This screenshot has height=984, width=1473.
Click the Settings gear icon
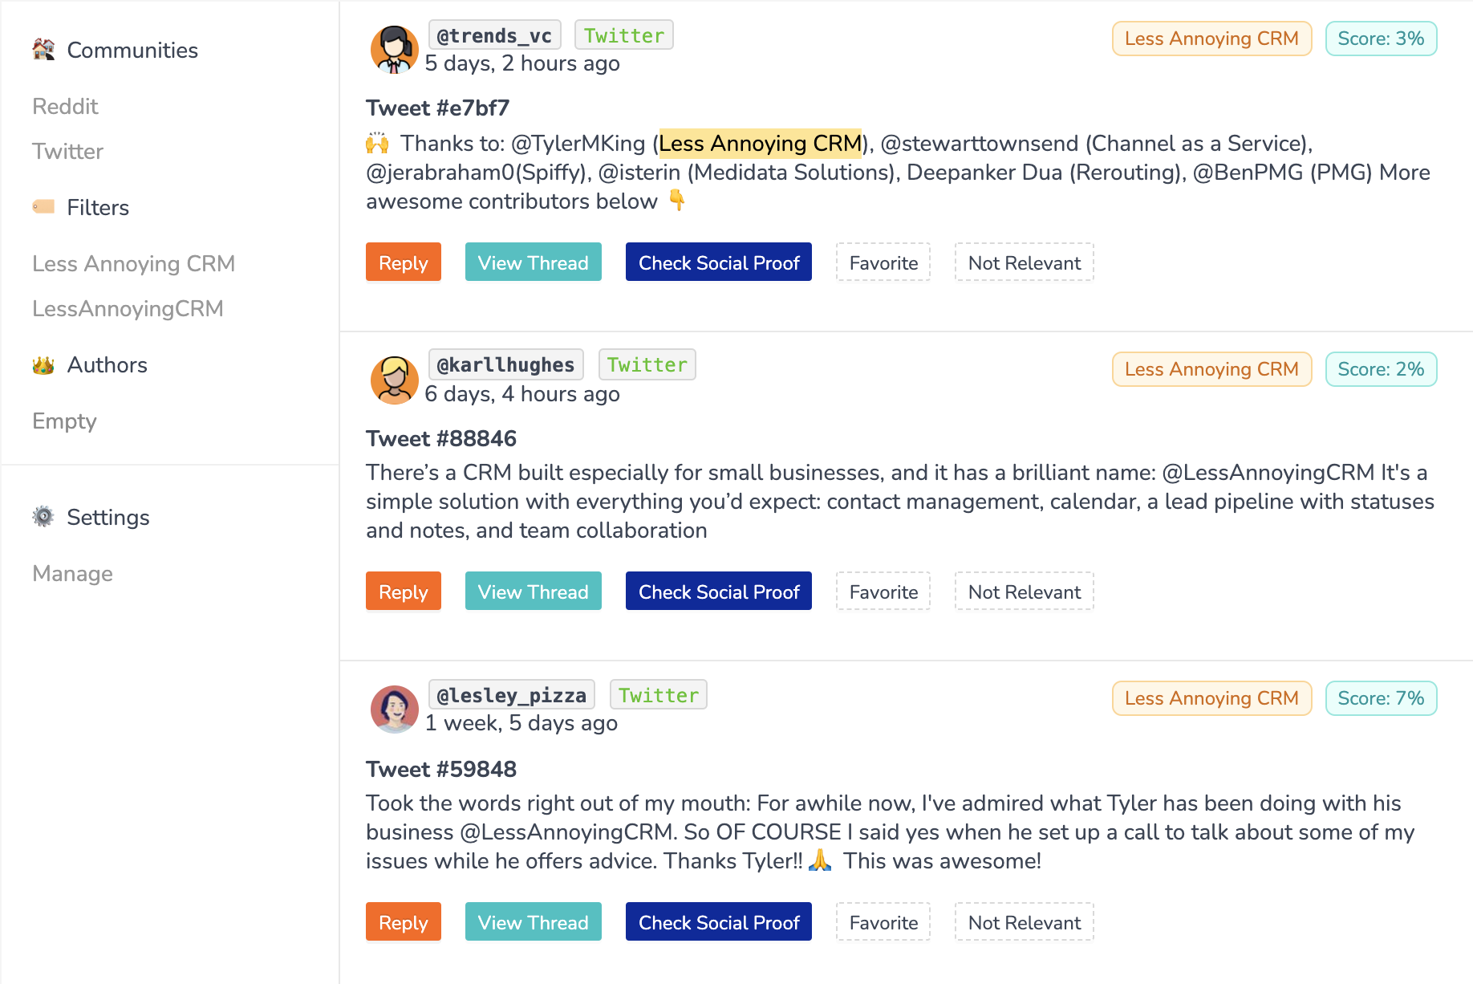[x=43, y=517]
